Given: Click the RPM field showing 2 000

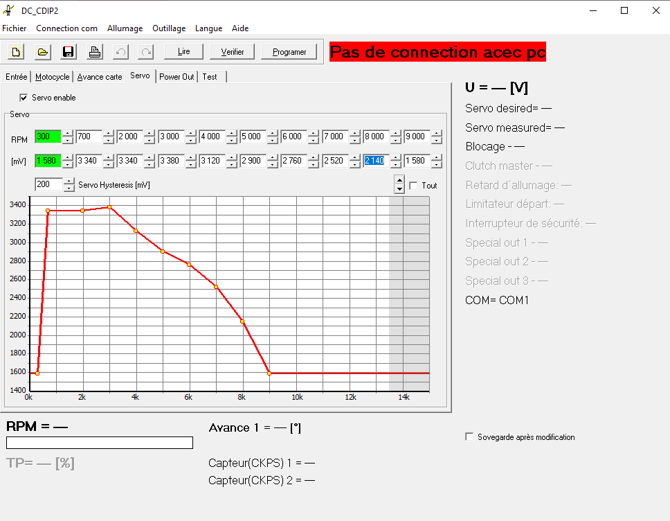Looking at the screenshot, I should coord(130,136).
